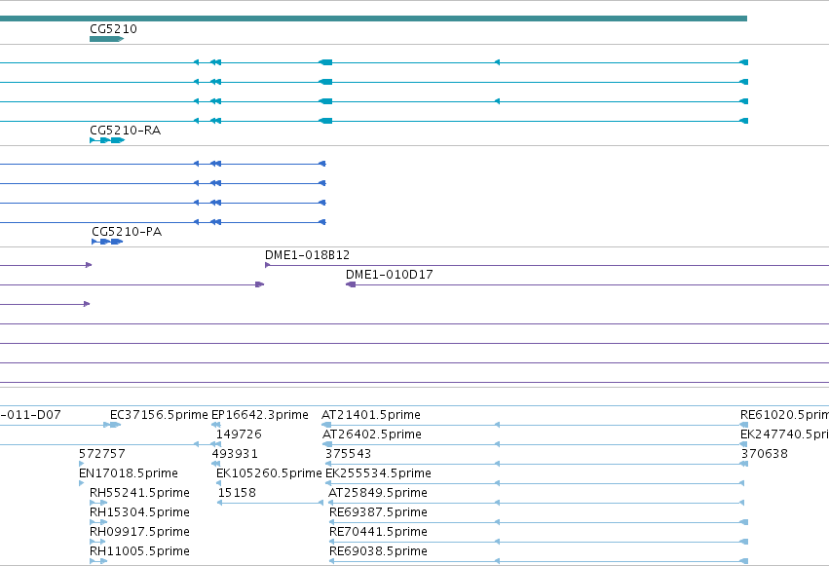Image resolution: width=829 pixels, height=566 pixels.
Task: Open EST EP16642.3prime
Action: coord(259,415)
